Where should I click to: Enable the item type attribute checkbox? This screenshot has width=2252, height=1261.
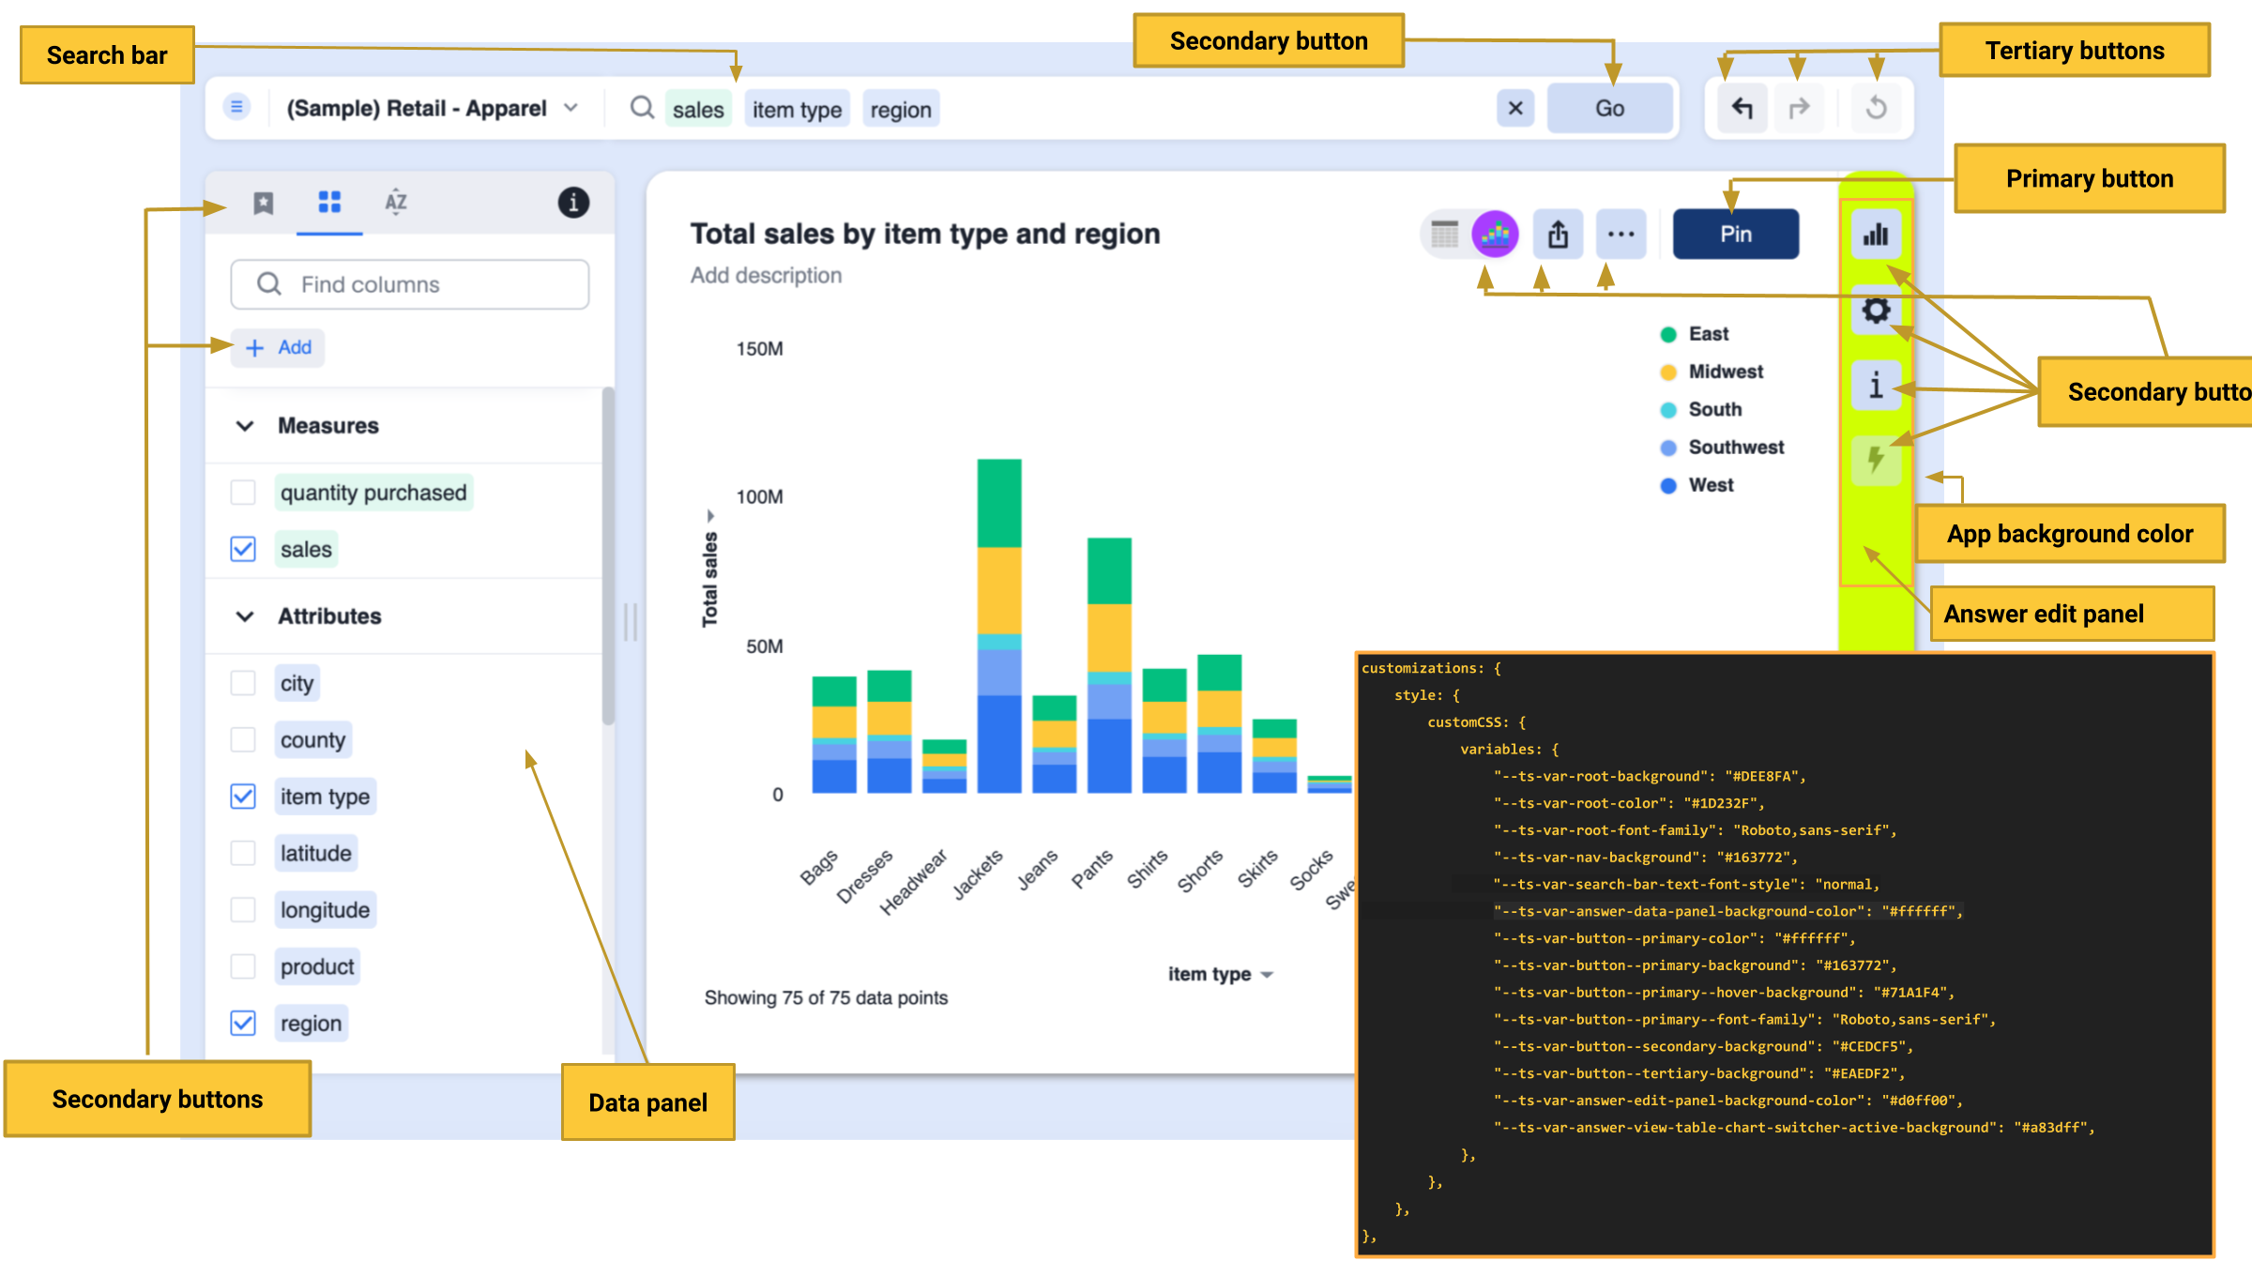click(244, 796)
